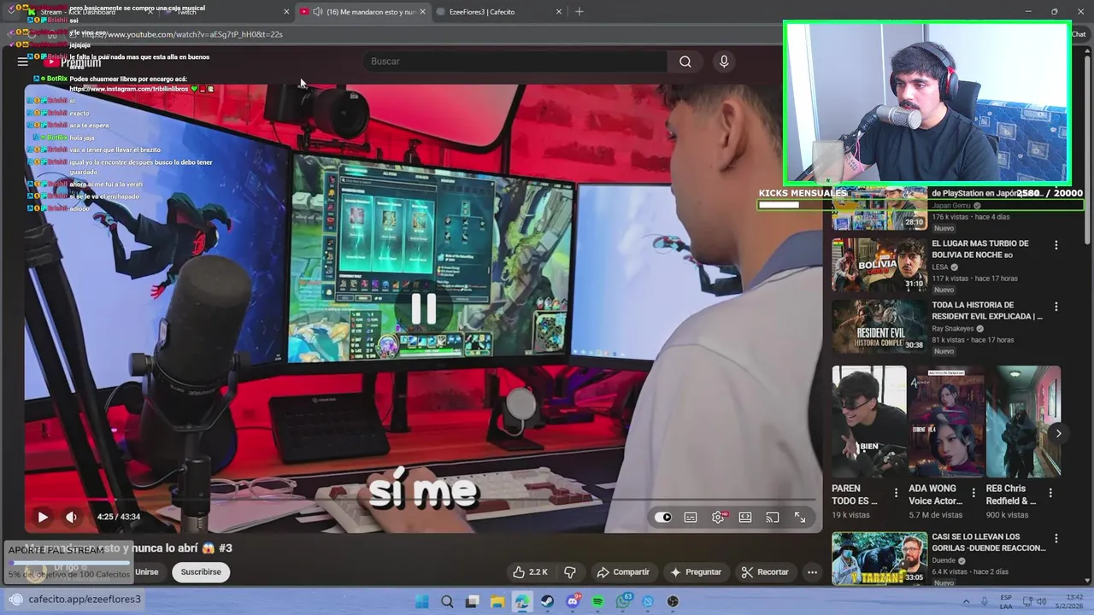Open Windows taskbar search
Viewport: 1094px width, 615px height.
[x=447, y=601]
